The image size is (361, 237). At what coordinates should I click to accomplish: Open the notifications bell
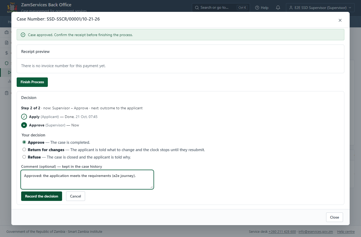click(278, 8)
